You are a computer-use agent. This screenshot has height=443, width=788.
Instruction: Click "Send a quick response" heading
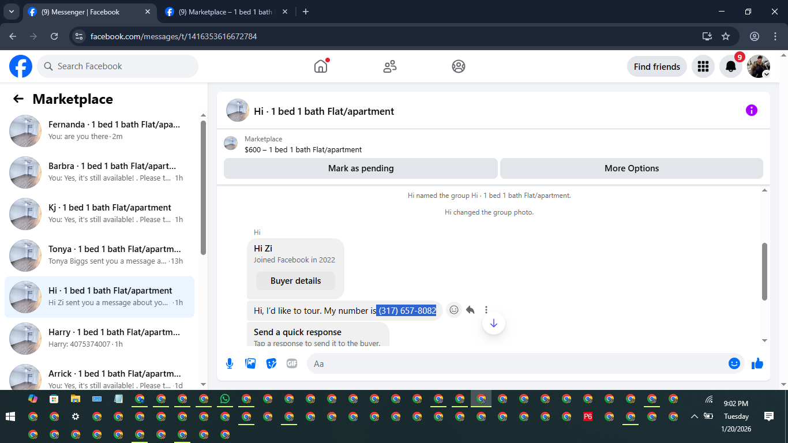click(298, 332)
